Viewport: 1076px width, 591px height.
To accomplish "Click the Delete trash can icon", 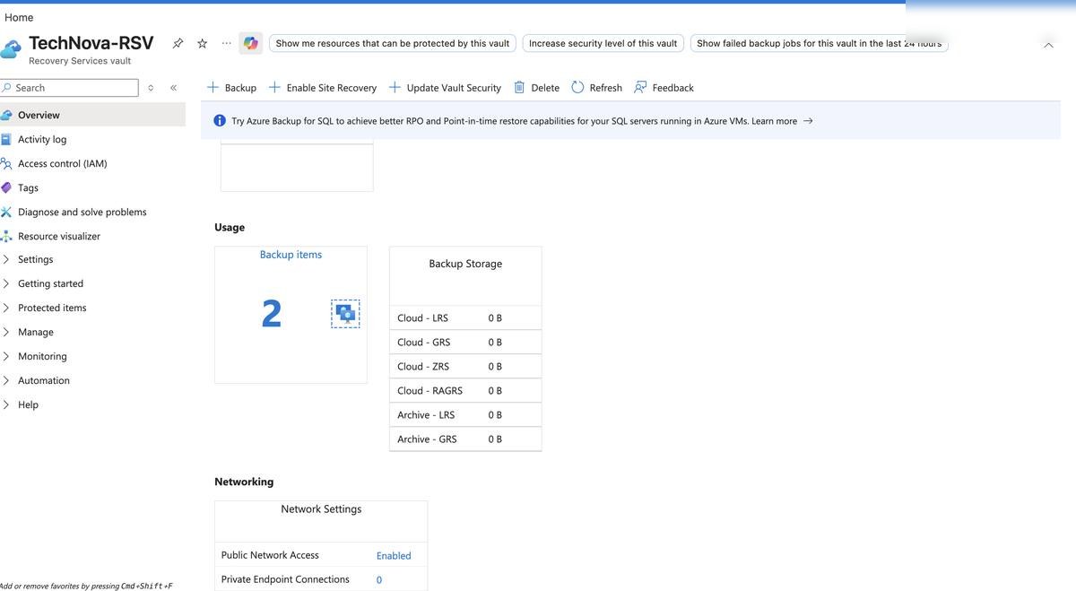I will [x=519, y=87].
